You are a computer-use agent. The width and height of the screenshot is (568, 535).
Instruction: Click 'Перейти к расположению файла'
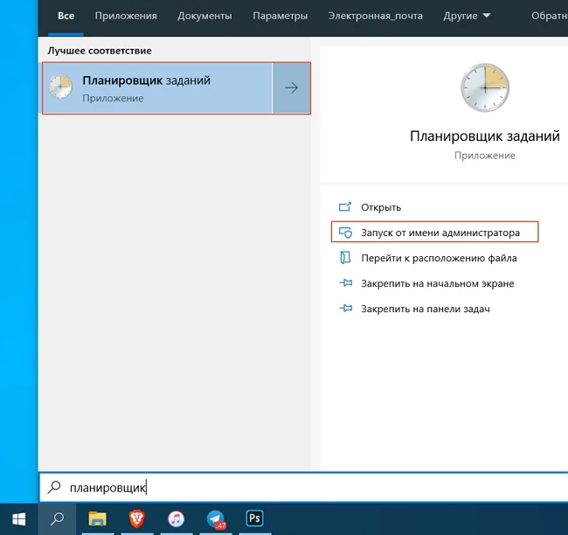pos(439,258)
